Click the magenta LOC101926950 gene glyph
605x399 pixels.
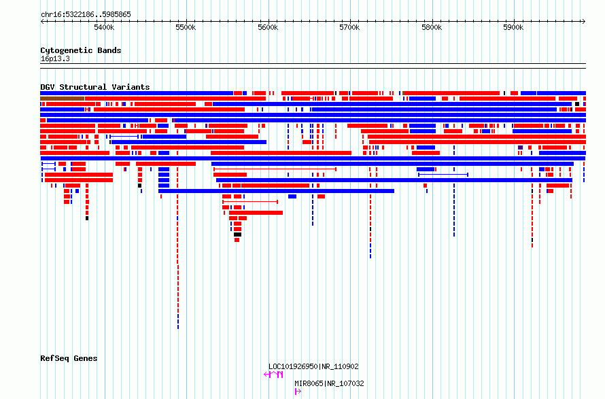[273, 375]
